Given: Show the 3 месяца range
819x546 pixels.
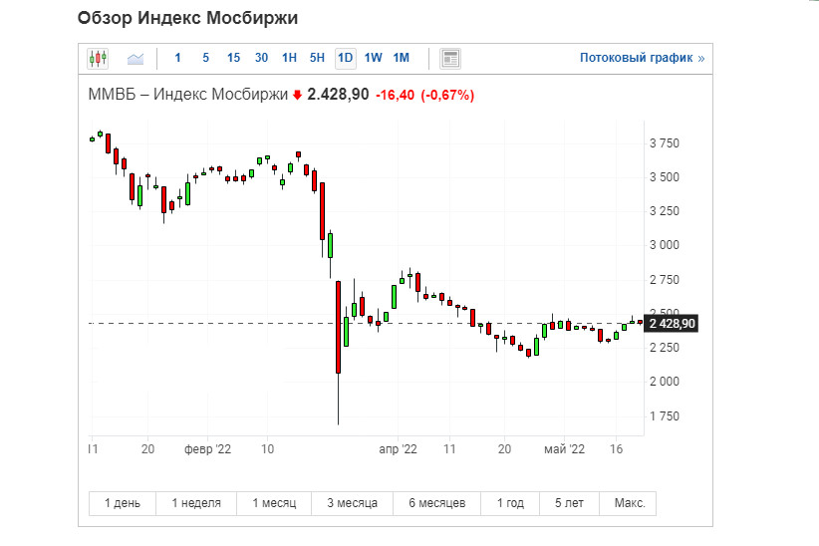Looking at the screenshot, I should click(x=352, y=503).
